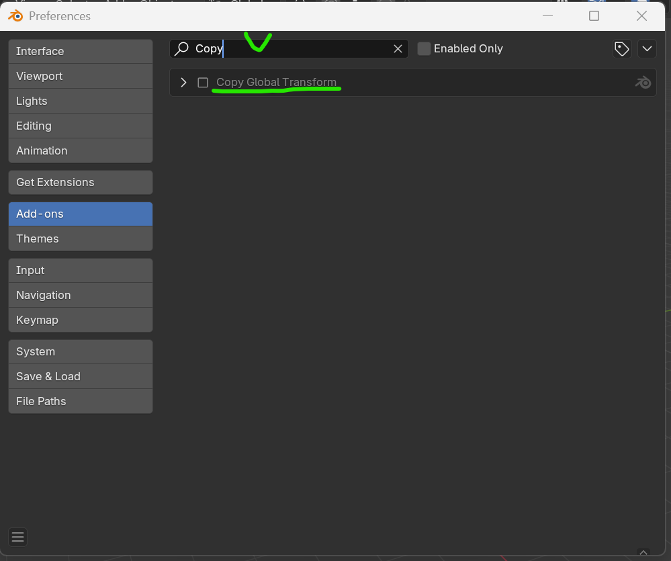The width and height of the screenshot is (671, 561).
Task: Select the File Paths section
Action: [81, 402]
